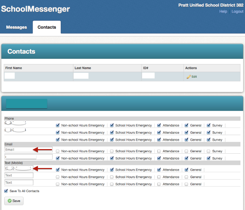Uncheck first phone Attendance checkbox
The width and height of the screenshot is (245, 210).
tap(159, 125)
